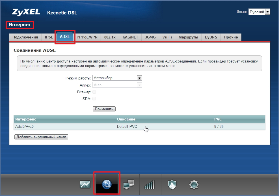Select the Adsl0/Pvc0 interface row

[24, 126]
